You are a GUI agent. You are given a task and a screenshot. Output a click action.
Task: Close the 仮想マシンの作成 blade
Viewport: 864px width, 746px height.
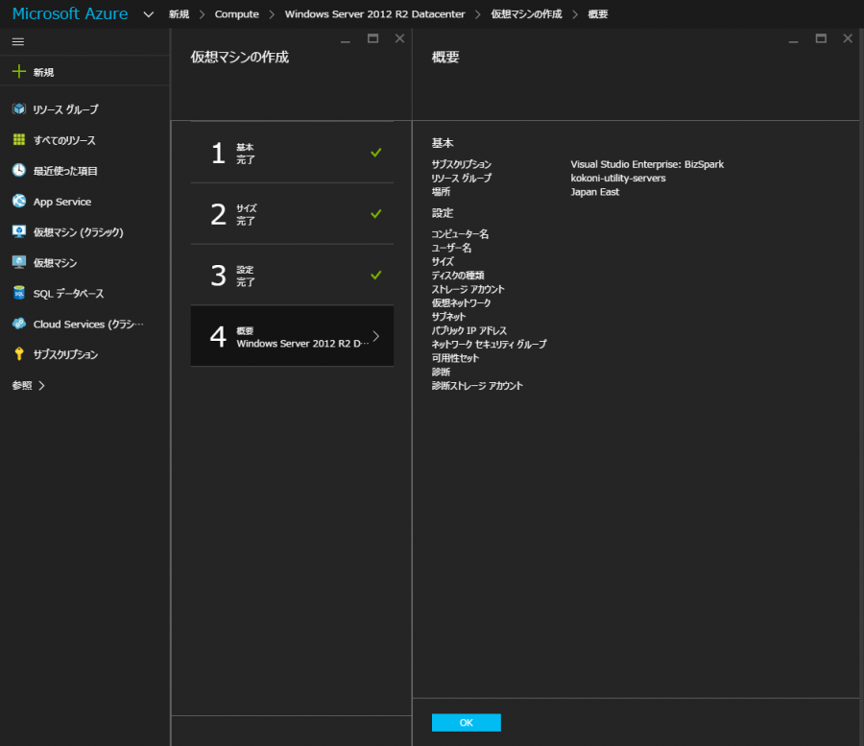click(400, 38)
